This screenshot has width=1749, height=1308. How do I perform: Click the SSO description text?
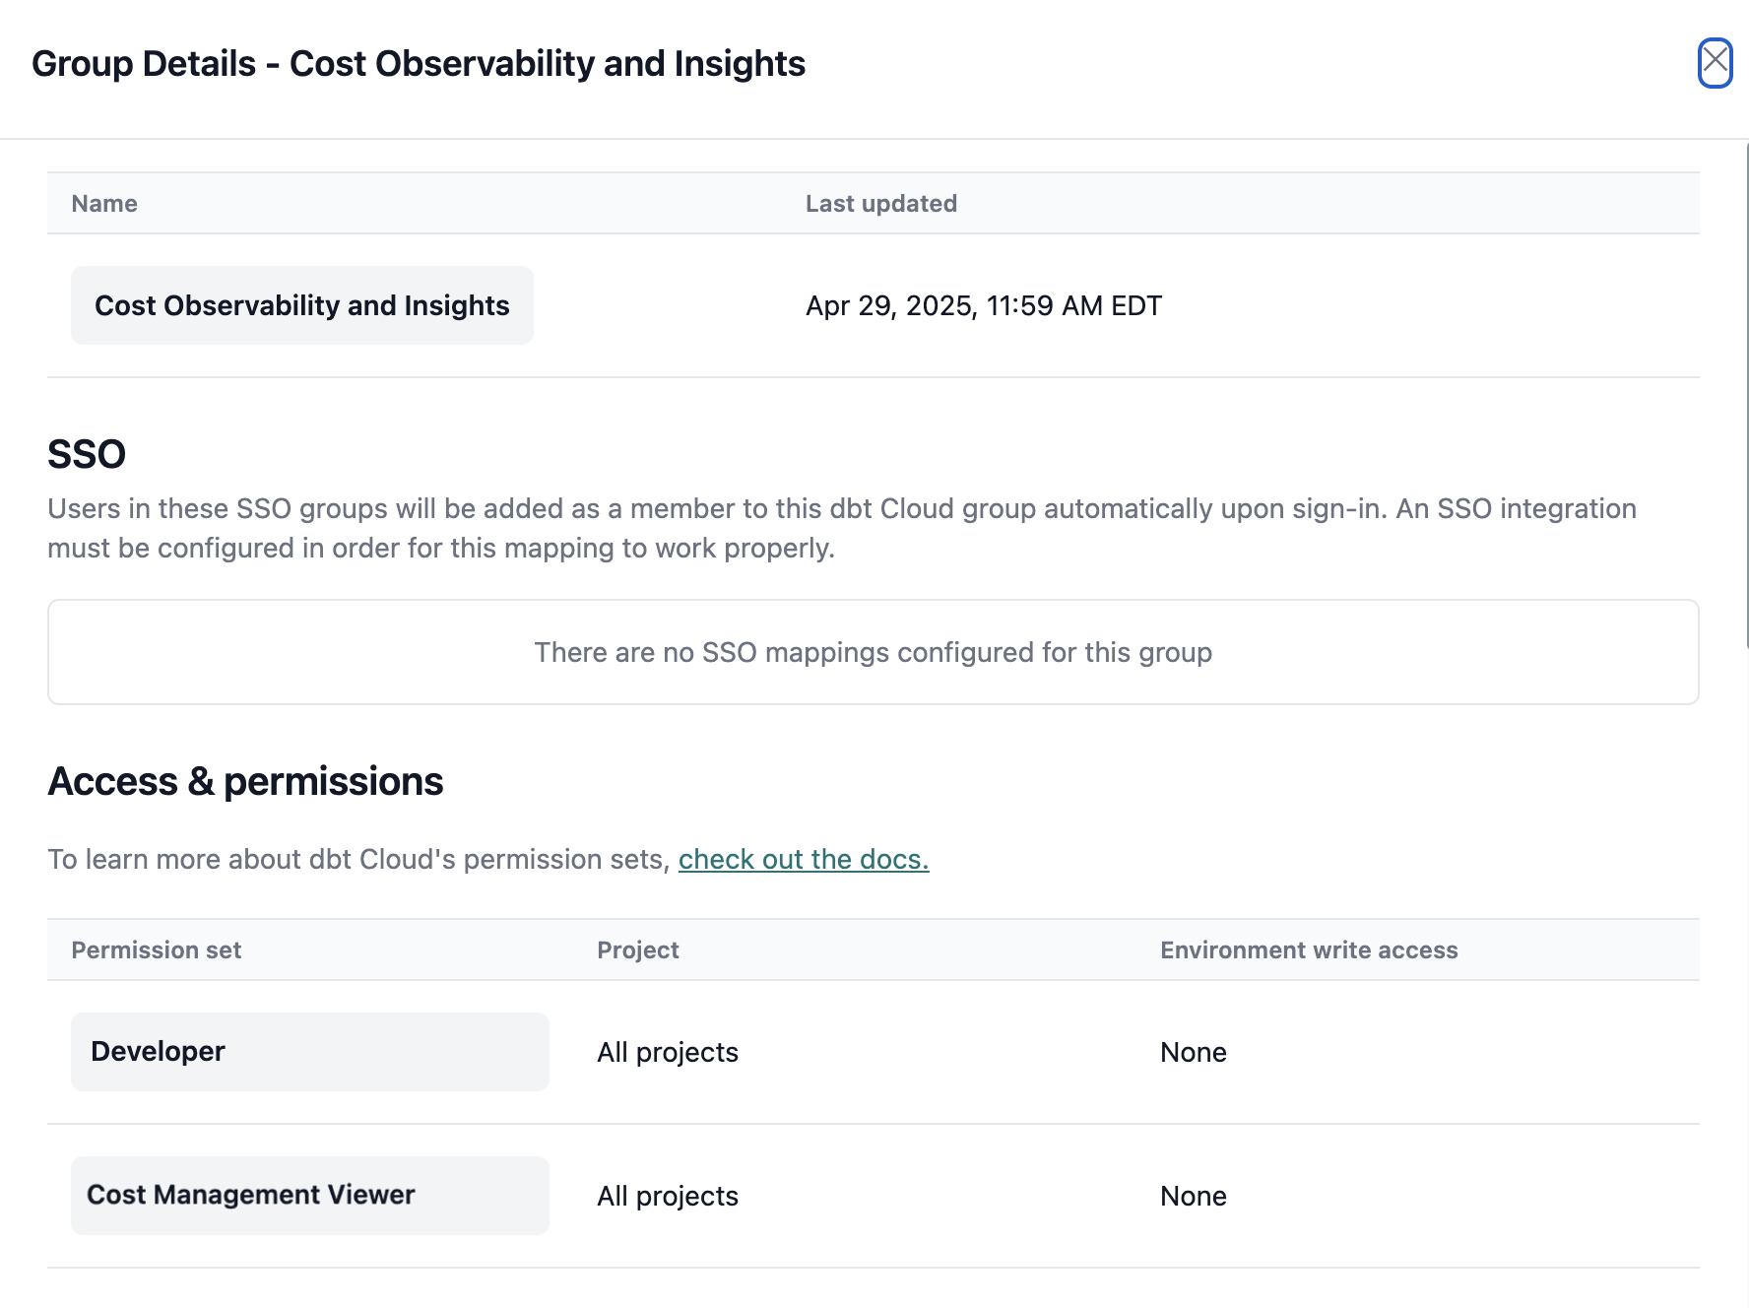(841, 527)
